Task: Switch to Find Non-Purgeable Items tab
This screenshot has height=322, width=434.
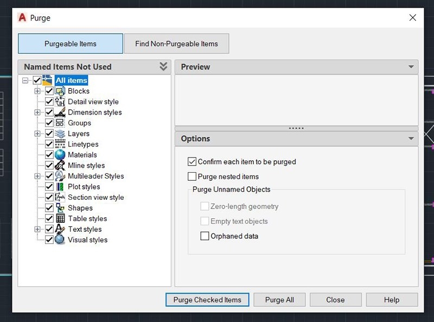Action: [x=176, y=44]
